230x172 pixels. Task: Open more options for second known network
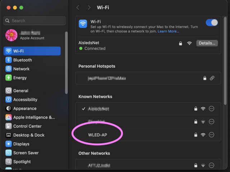click(211, 121)
